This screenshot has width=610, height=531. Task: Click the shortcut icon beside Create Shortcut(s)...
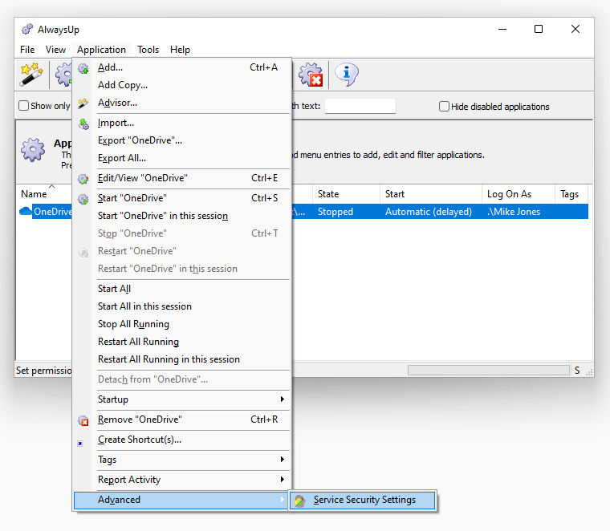pos(80,443)
